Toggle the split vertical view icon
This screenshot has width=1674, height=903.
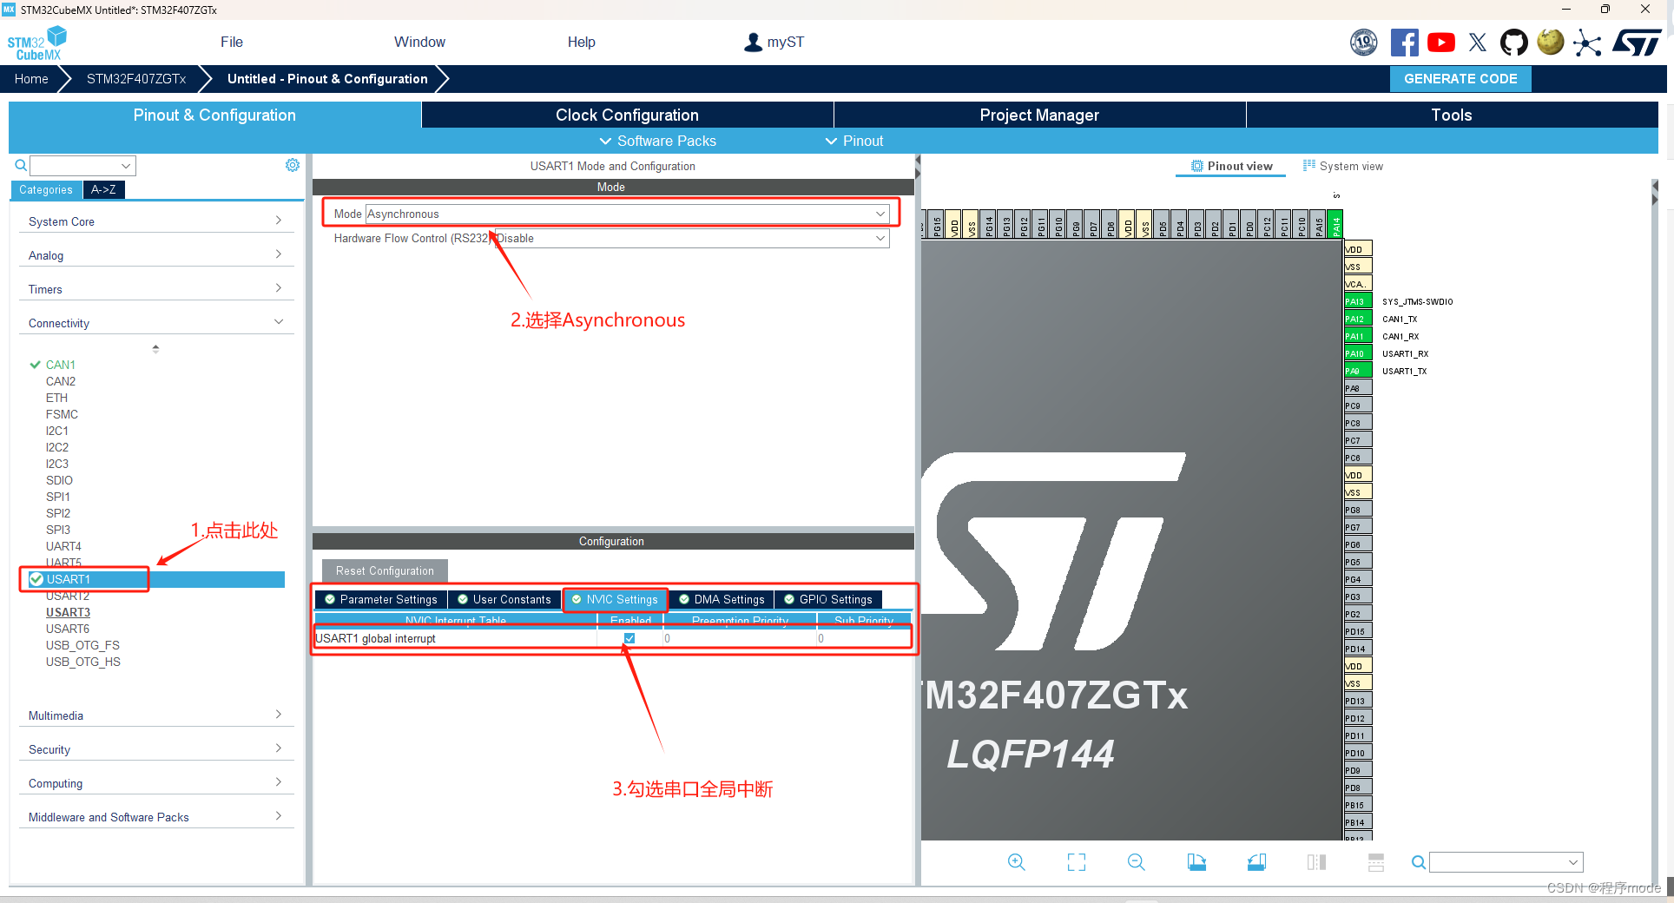1316,862
